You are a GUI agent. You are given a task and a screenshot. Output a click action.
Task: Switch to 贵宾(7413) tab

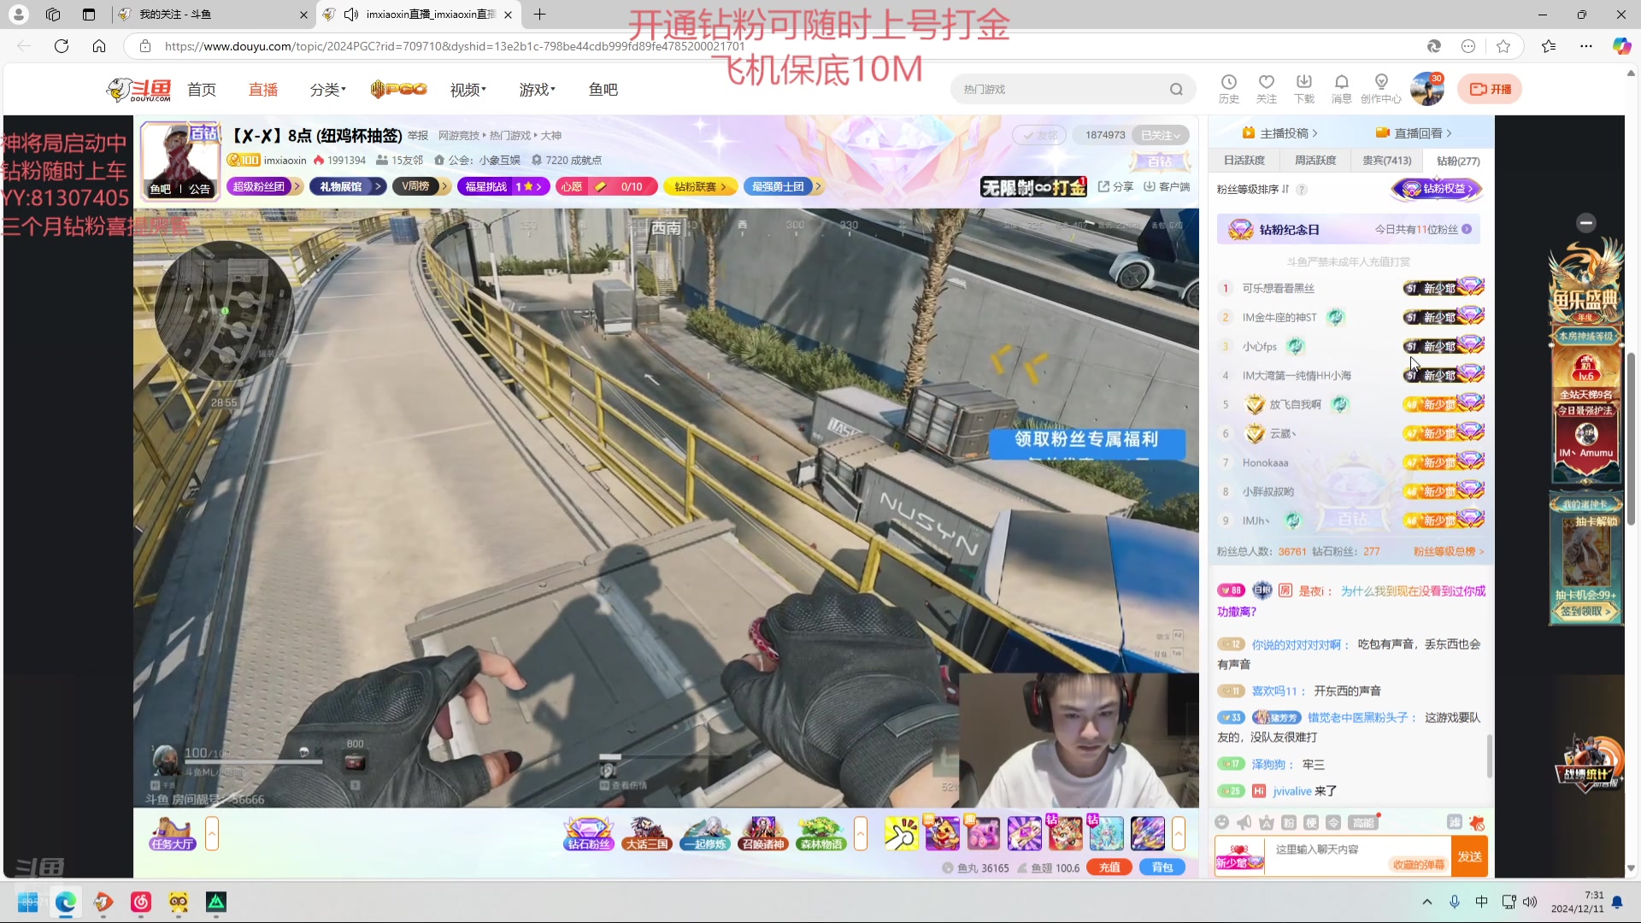1387,161
